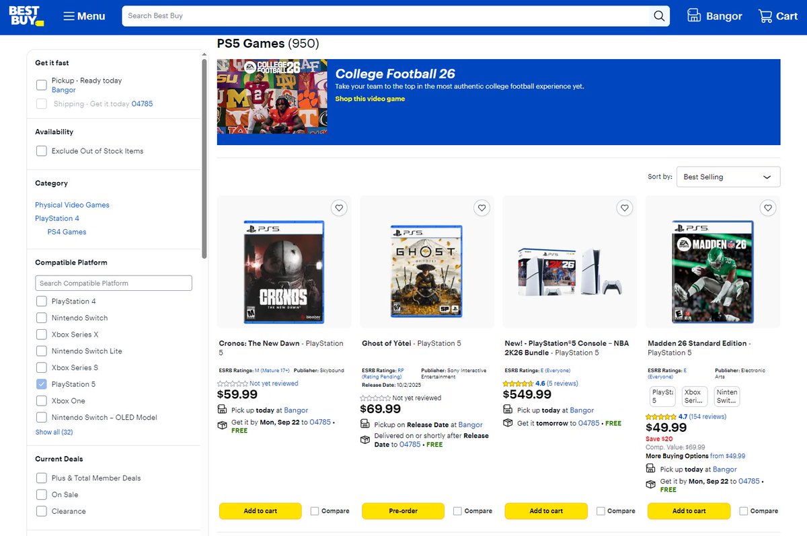Save Ghost of Yōtei with heart icon
The width and height of the screenshot is (807, 536).
(482, 208)
